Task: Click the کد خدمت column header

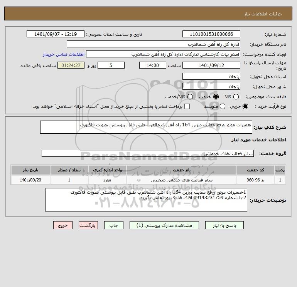Action: (x=255, y=170)
